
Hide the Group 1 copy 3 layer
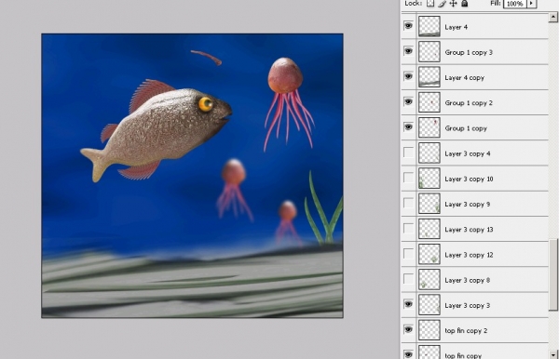pos(408,51)
